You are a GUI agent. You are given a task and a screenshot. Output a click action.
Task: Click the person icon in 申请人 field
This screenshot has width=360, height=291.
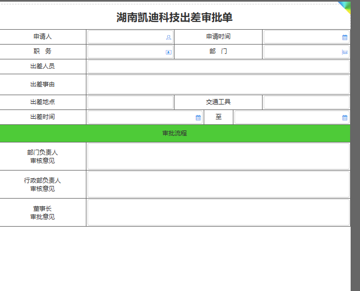click(x=168, y=37)
